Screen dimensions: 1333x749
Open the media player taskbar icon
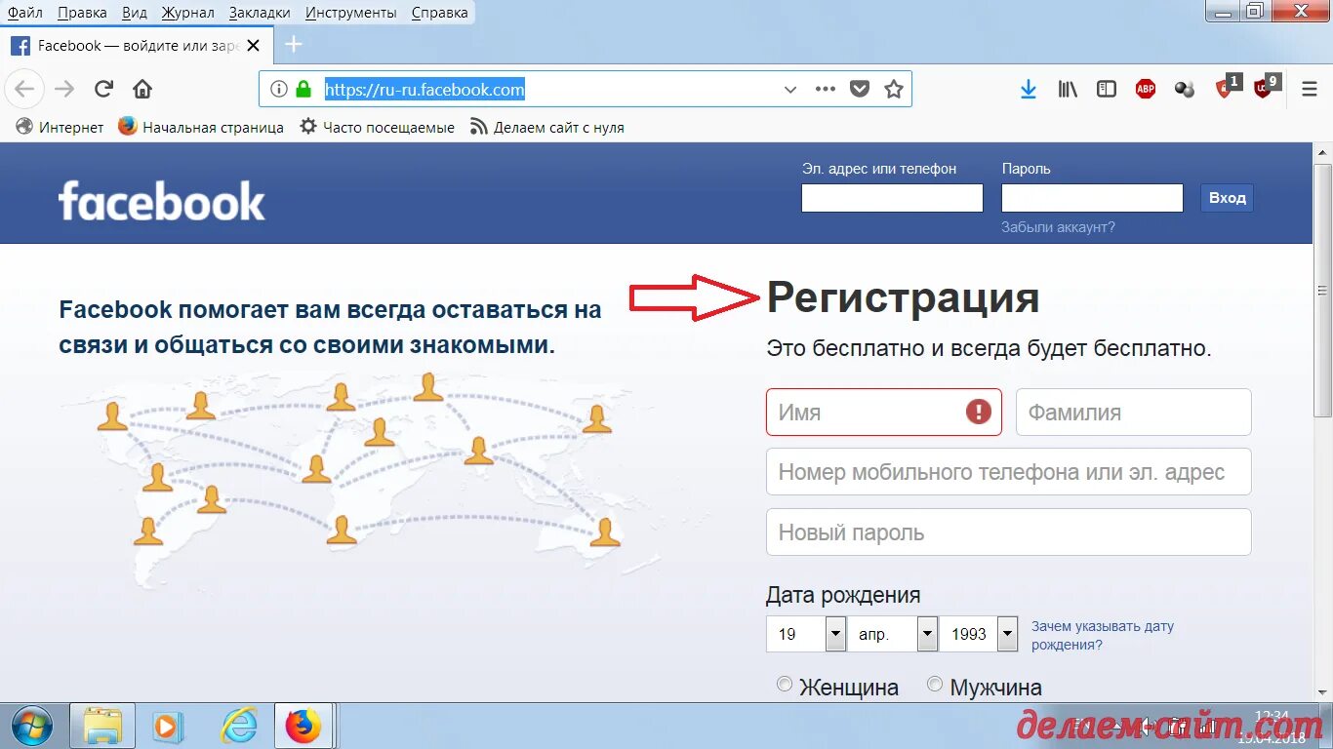tap(167, 726)
